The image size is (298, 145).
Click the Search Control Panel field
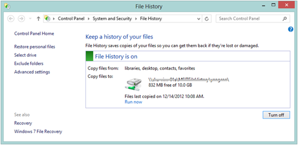click(x=253, y=19)
